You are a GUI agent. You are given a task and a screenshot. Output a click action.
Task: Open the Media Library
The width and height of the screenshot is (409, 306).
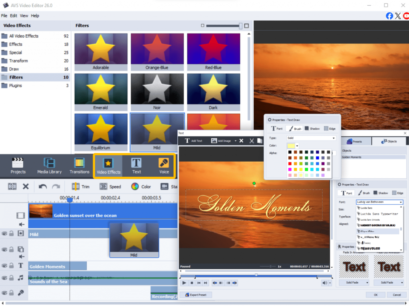(50, 166)
